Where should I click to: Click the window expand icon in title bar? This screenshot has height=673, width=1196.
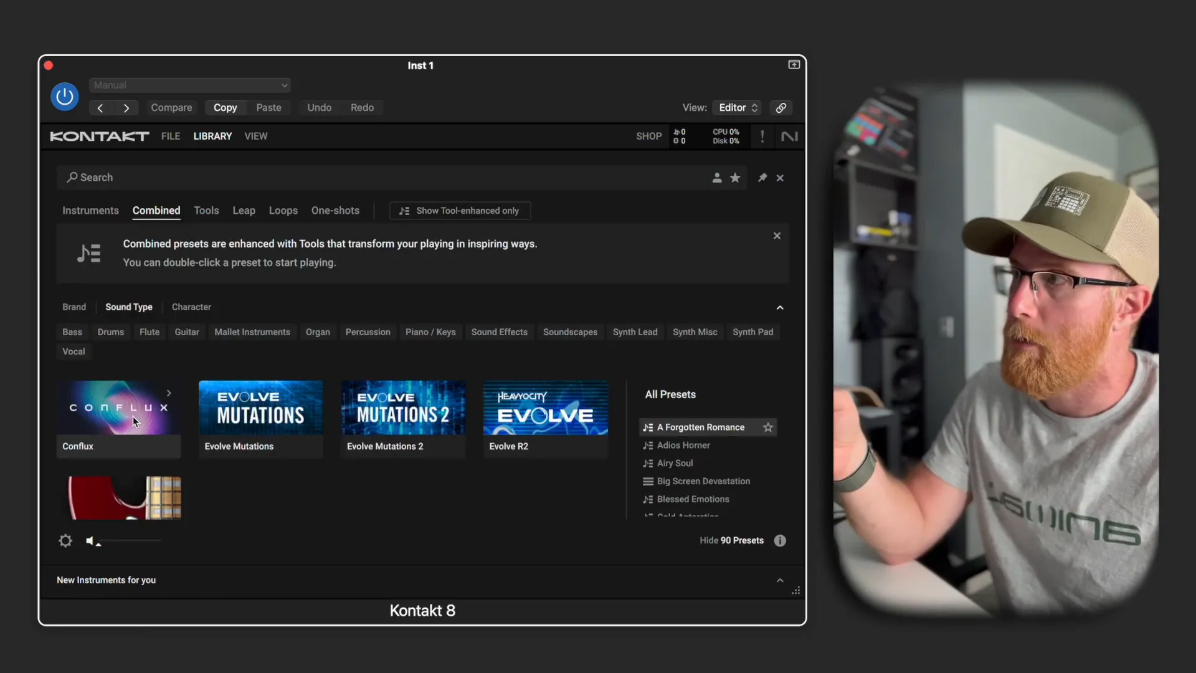coord(794,65)
